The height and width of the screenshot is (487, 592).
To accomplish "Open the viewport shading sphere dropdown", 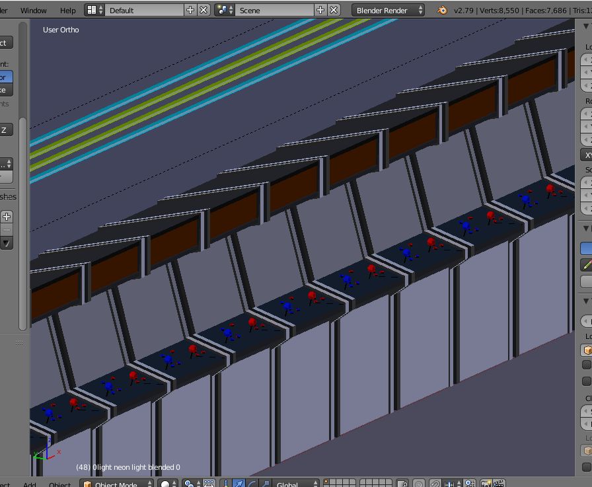I will click(x=168, y=484).
